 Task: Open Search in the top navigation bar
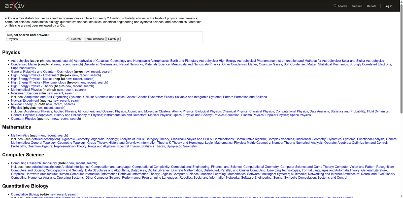click(x=340, y=6)
